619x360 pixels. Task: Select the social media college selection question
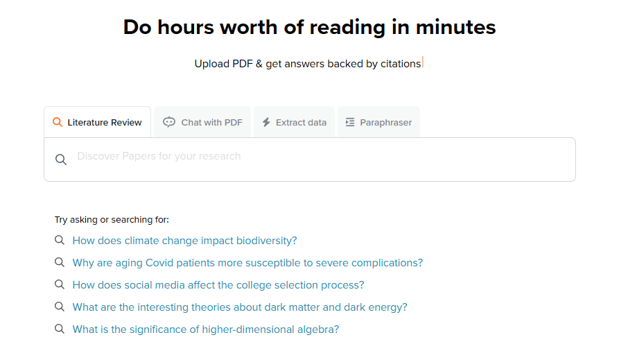click(x=218, y=285)
